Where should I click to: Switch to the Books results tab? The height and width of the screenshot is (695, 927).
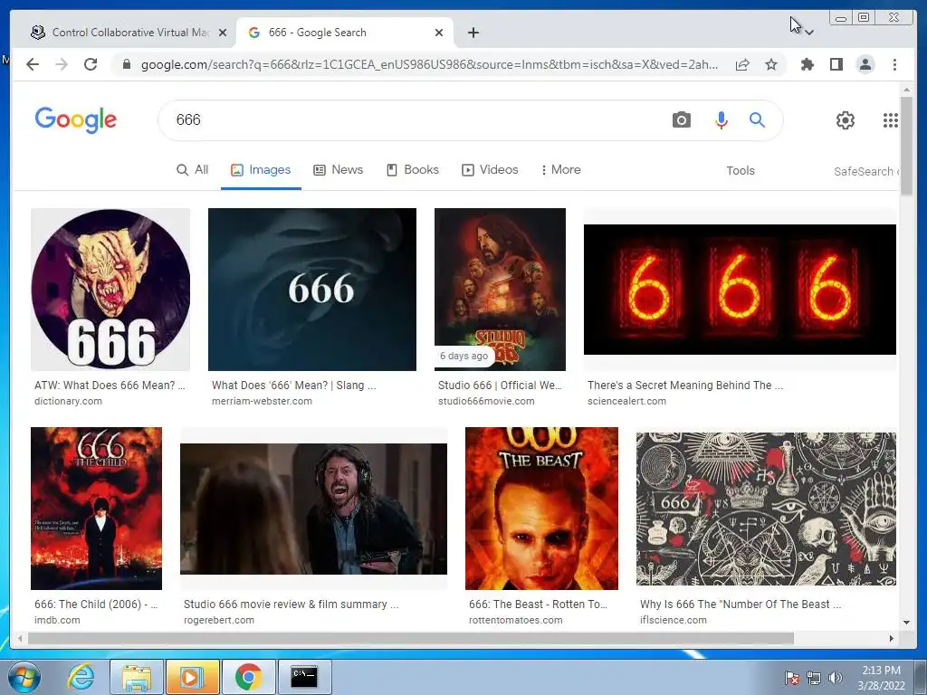[413, 169]
